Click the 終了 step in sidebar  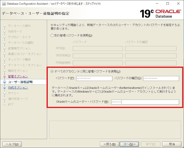pos(11,104)
